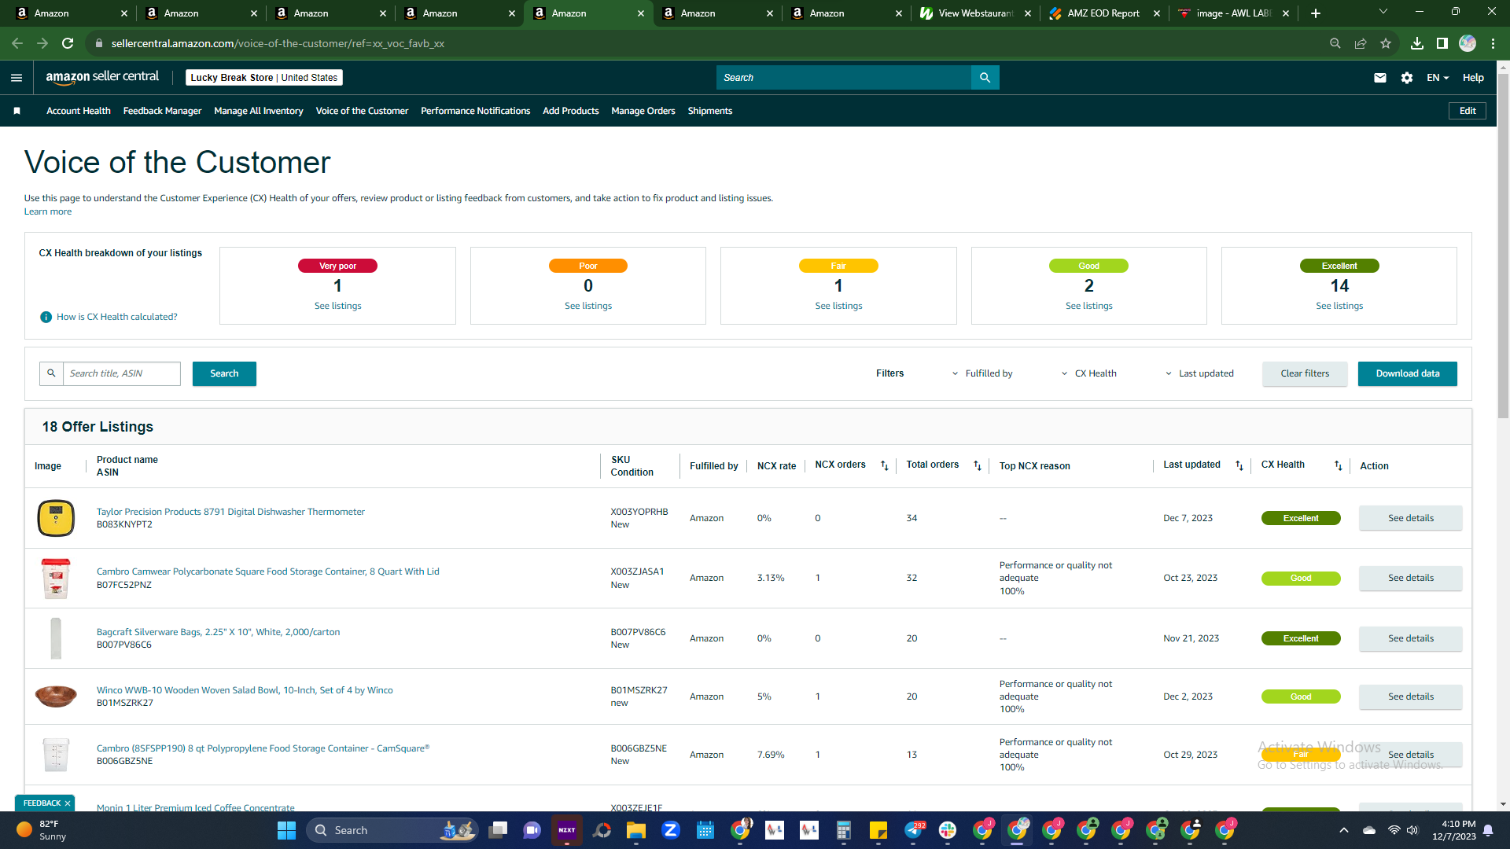Image resolution: width=1510 pixels, height=849 pixels.
Task: Open the Windows Start menu
Action: [x=286, y=830]
